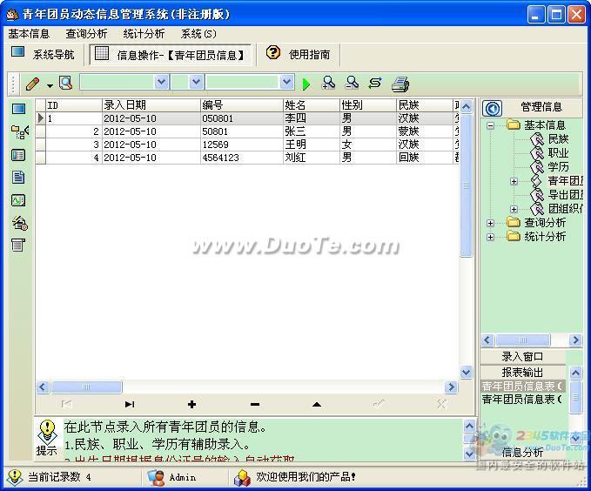Open the first query field dropdown
591x491 pixels.
click(x=160, y=82)
